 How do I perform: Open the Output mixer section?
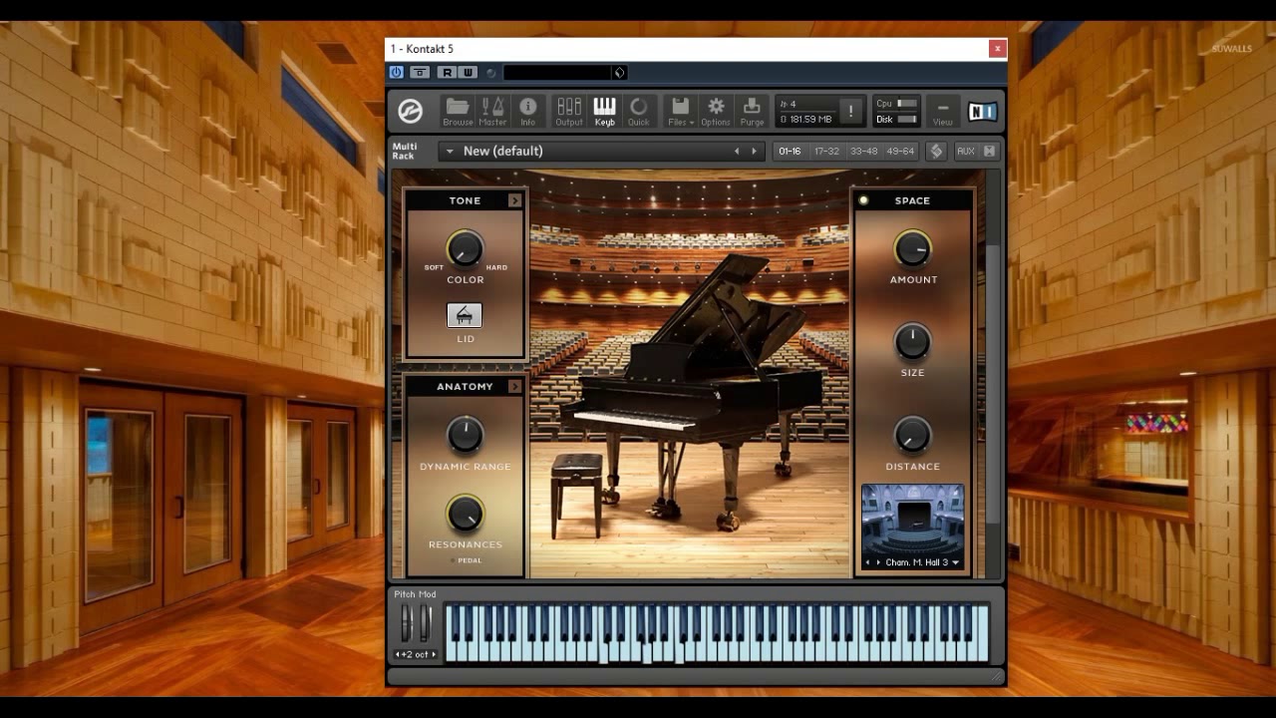point(569,112)
